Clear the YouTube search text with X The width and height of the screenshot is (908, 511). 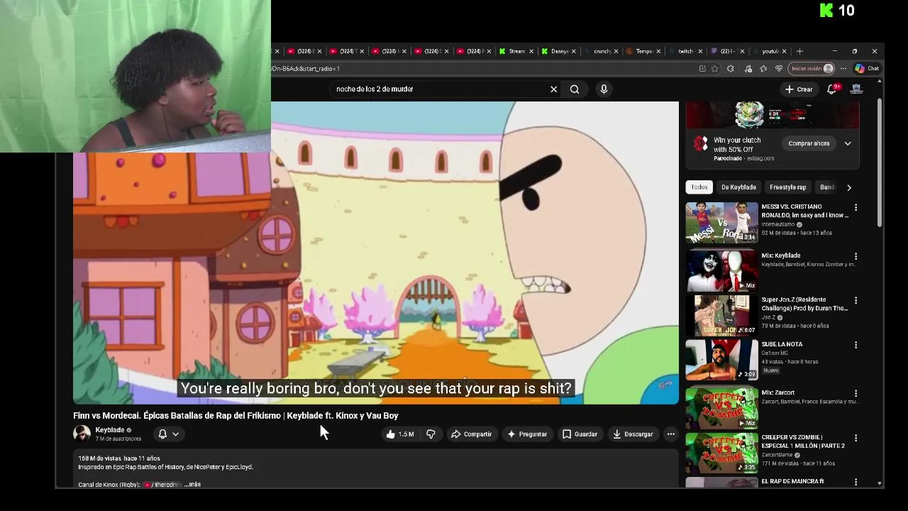553,89
